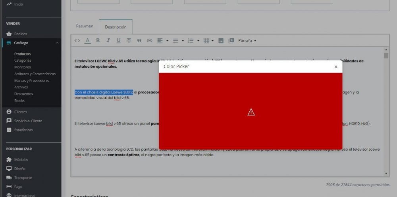Image resolution: width=397 pixels, height=197 pixels.
Task: Click the Diseño monitor icon
Action: 9,169
